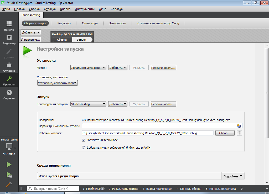Switch to the Стиль кода tab
Screen dimensions: 269x194
[90, 23]
